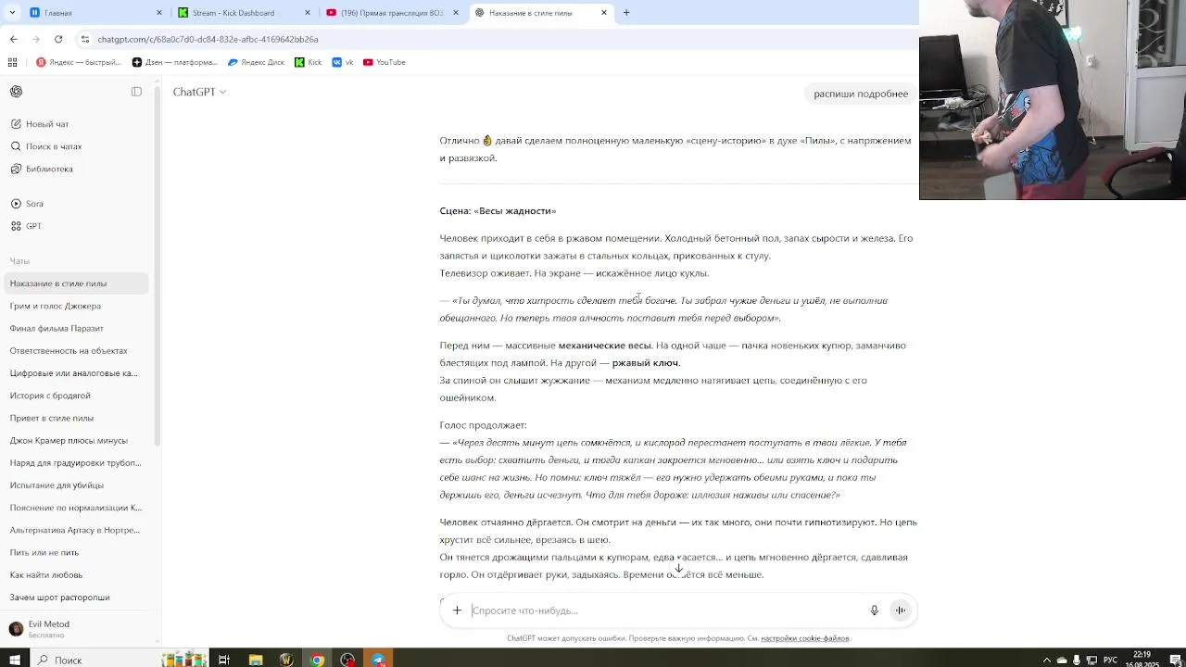The height and width of the screenshot is (667, 1186).
Task: Open the Windows Start menu
Action: (14, 660)
